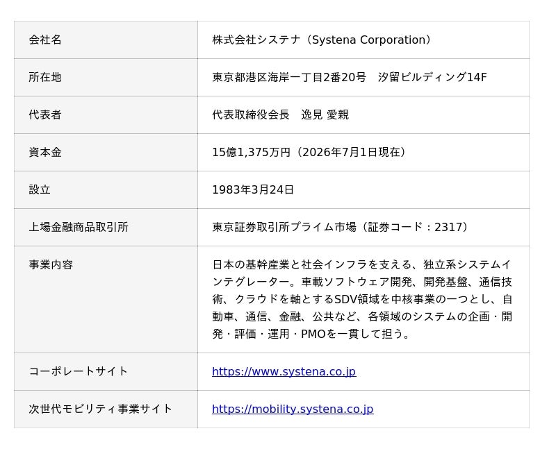Click the 資本金 label cell
Screen dimensions: 556x449
106,153
